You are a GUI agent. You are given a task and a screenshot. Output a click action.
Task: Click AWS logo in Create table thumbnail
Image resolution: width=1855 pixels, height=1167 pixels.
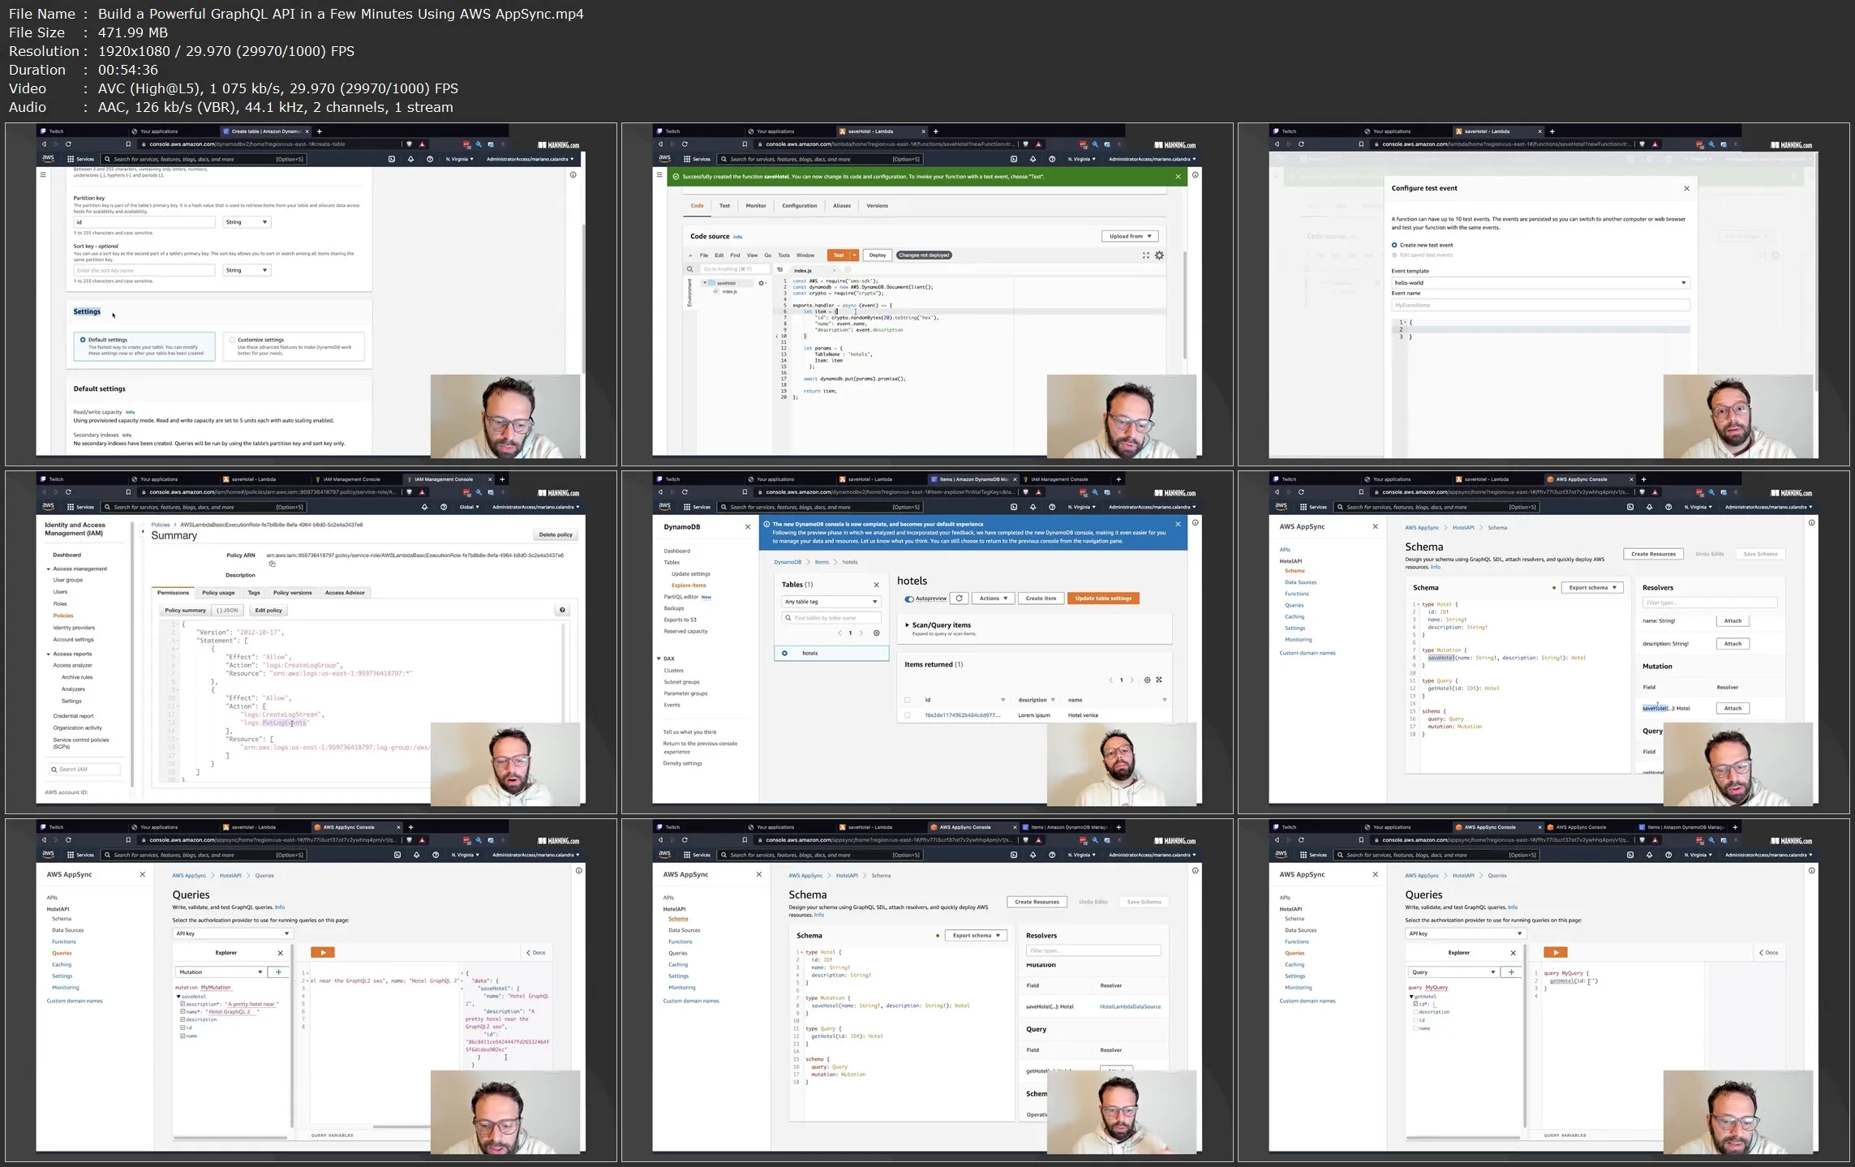[48, 158]
